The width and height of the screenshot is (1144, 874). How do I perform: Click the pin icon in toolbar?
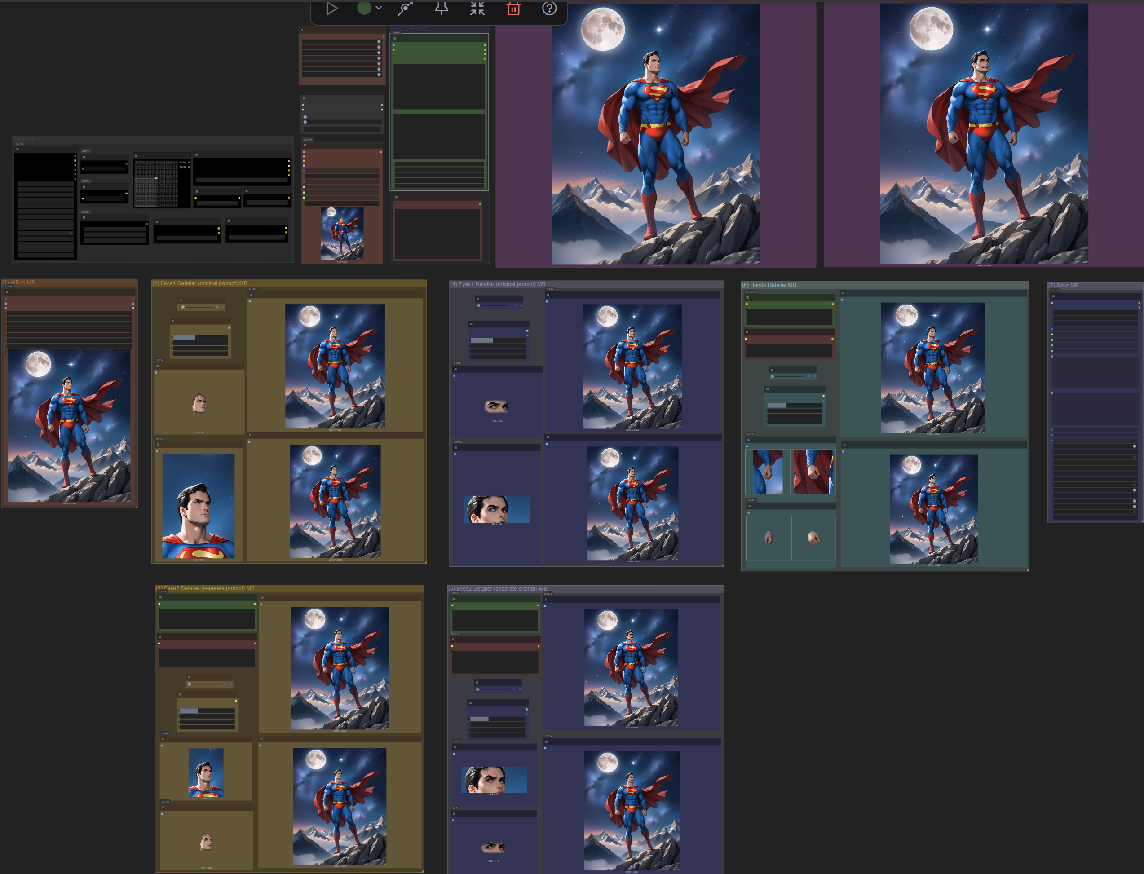tap(441, 9)
